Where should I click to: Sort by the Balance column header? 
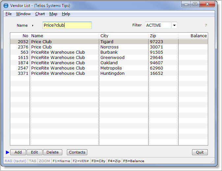(x=193, y=36)
